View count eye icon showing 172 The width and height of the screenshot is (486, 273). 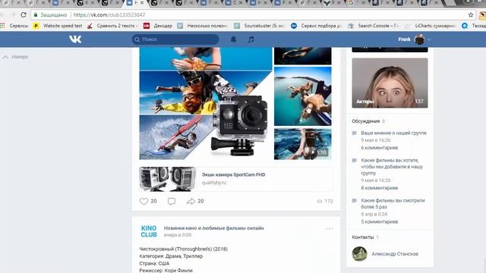click(320, 202)
